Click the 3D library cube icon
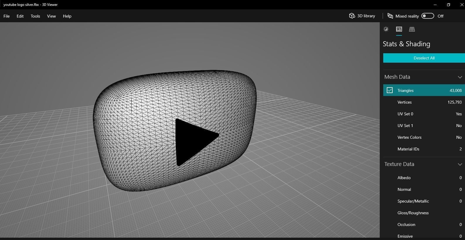The height and width of the screenshot is (240, 465). [352, 16]
